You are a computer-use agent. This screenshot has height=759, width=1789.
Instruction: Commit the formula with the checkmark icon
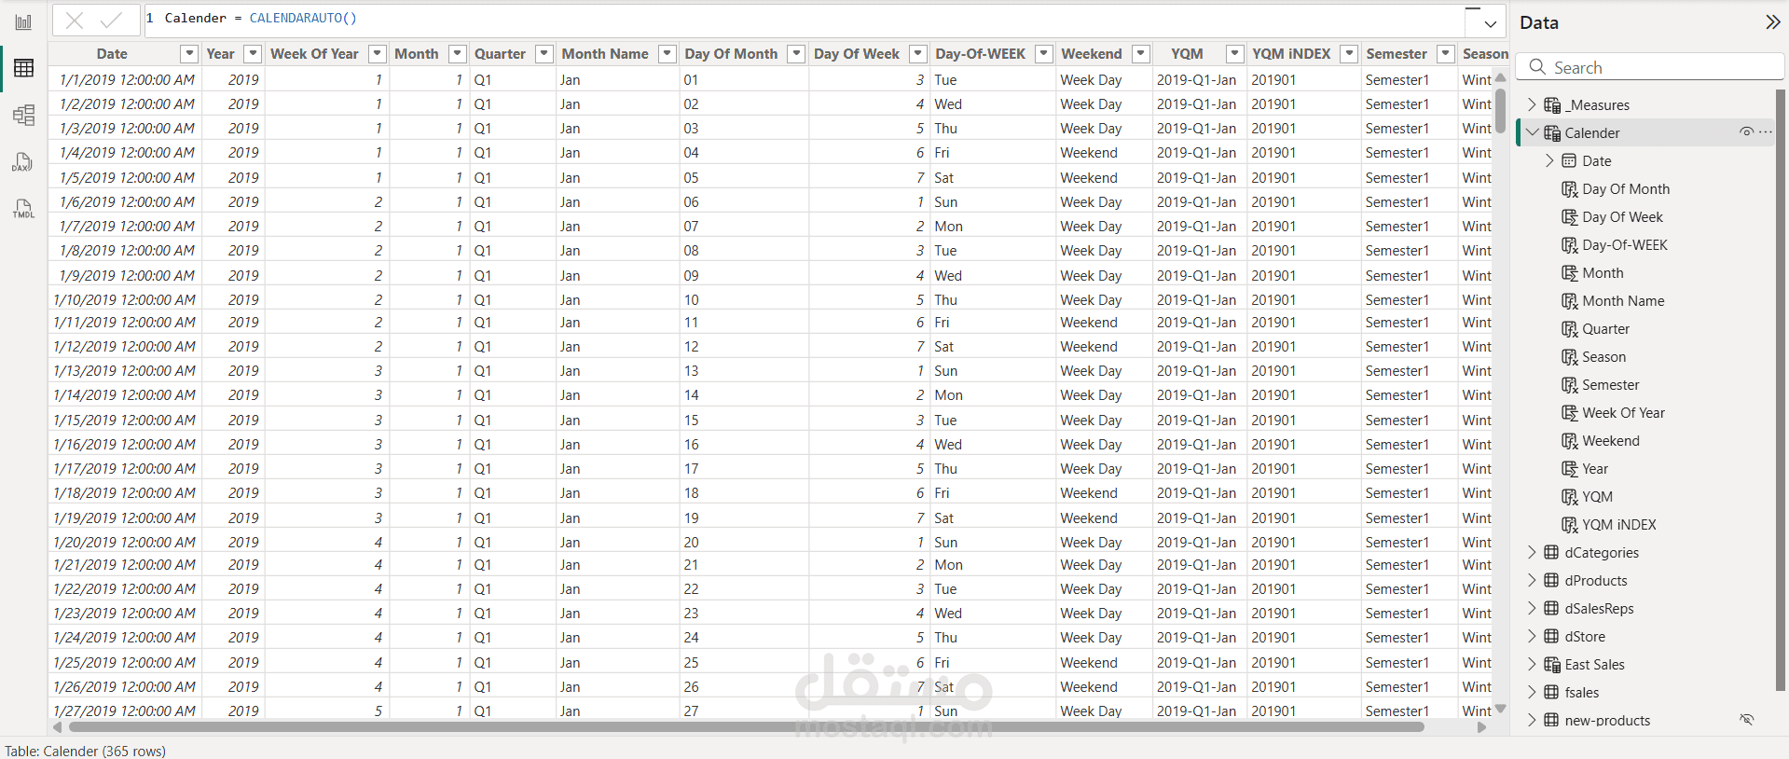(111, 20)
